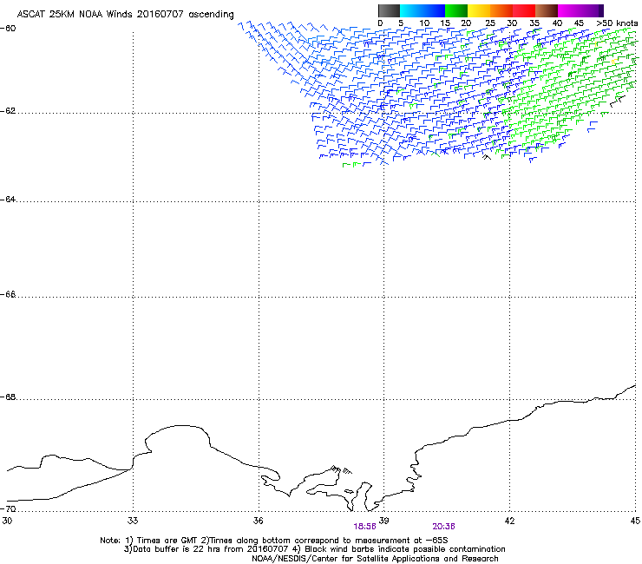Click the brown 35-40 knots color swatch
The height and width of the screenshot is (564, 642).
tap(547, 10)
